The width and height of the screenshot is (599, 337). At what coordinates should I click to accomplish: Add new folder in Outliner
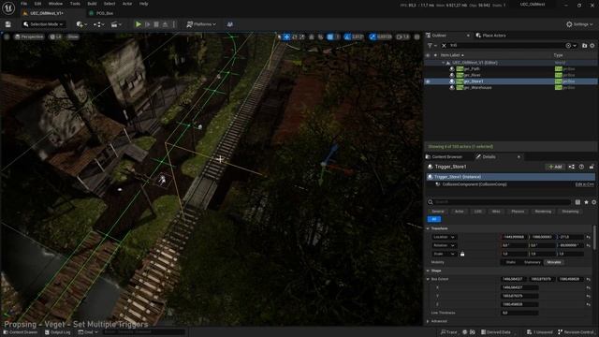[x=584, y=46]
